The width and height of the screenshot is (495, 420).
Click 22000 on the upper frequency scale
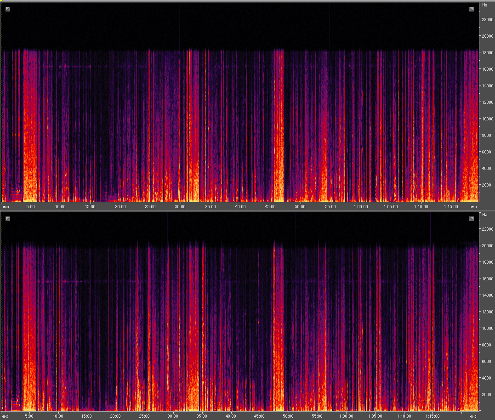click(488, 20)
